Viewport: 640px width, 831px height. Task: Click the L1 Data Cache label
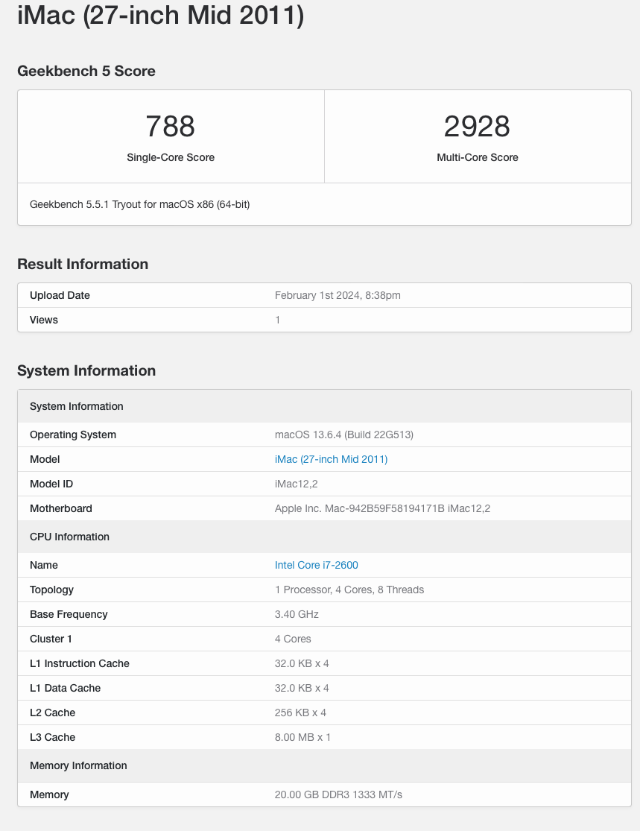point(65,689)
